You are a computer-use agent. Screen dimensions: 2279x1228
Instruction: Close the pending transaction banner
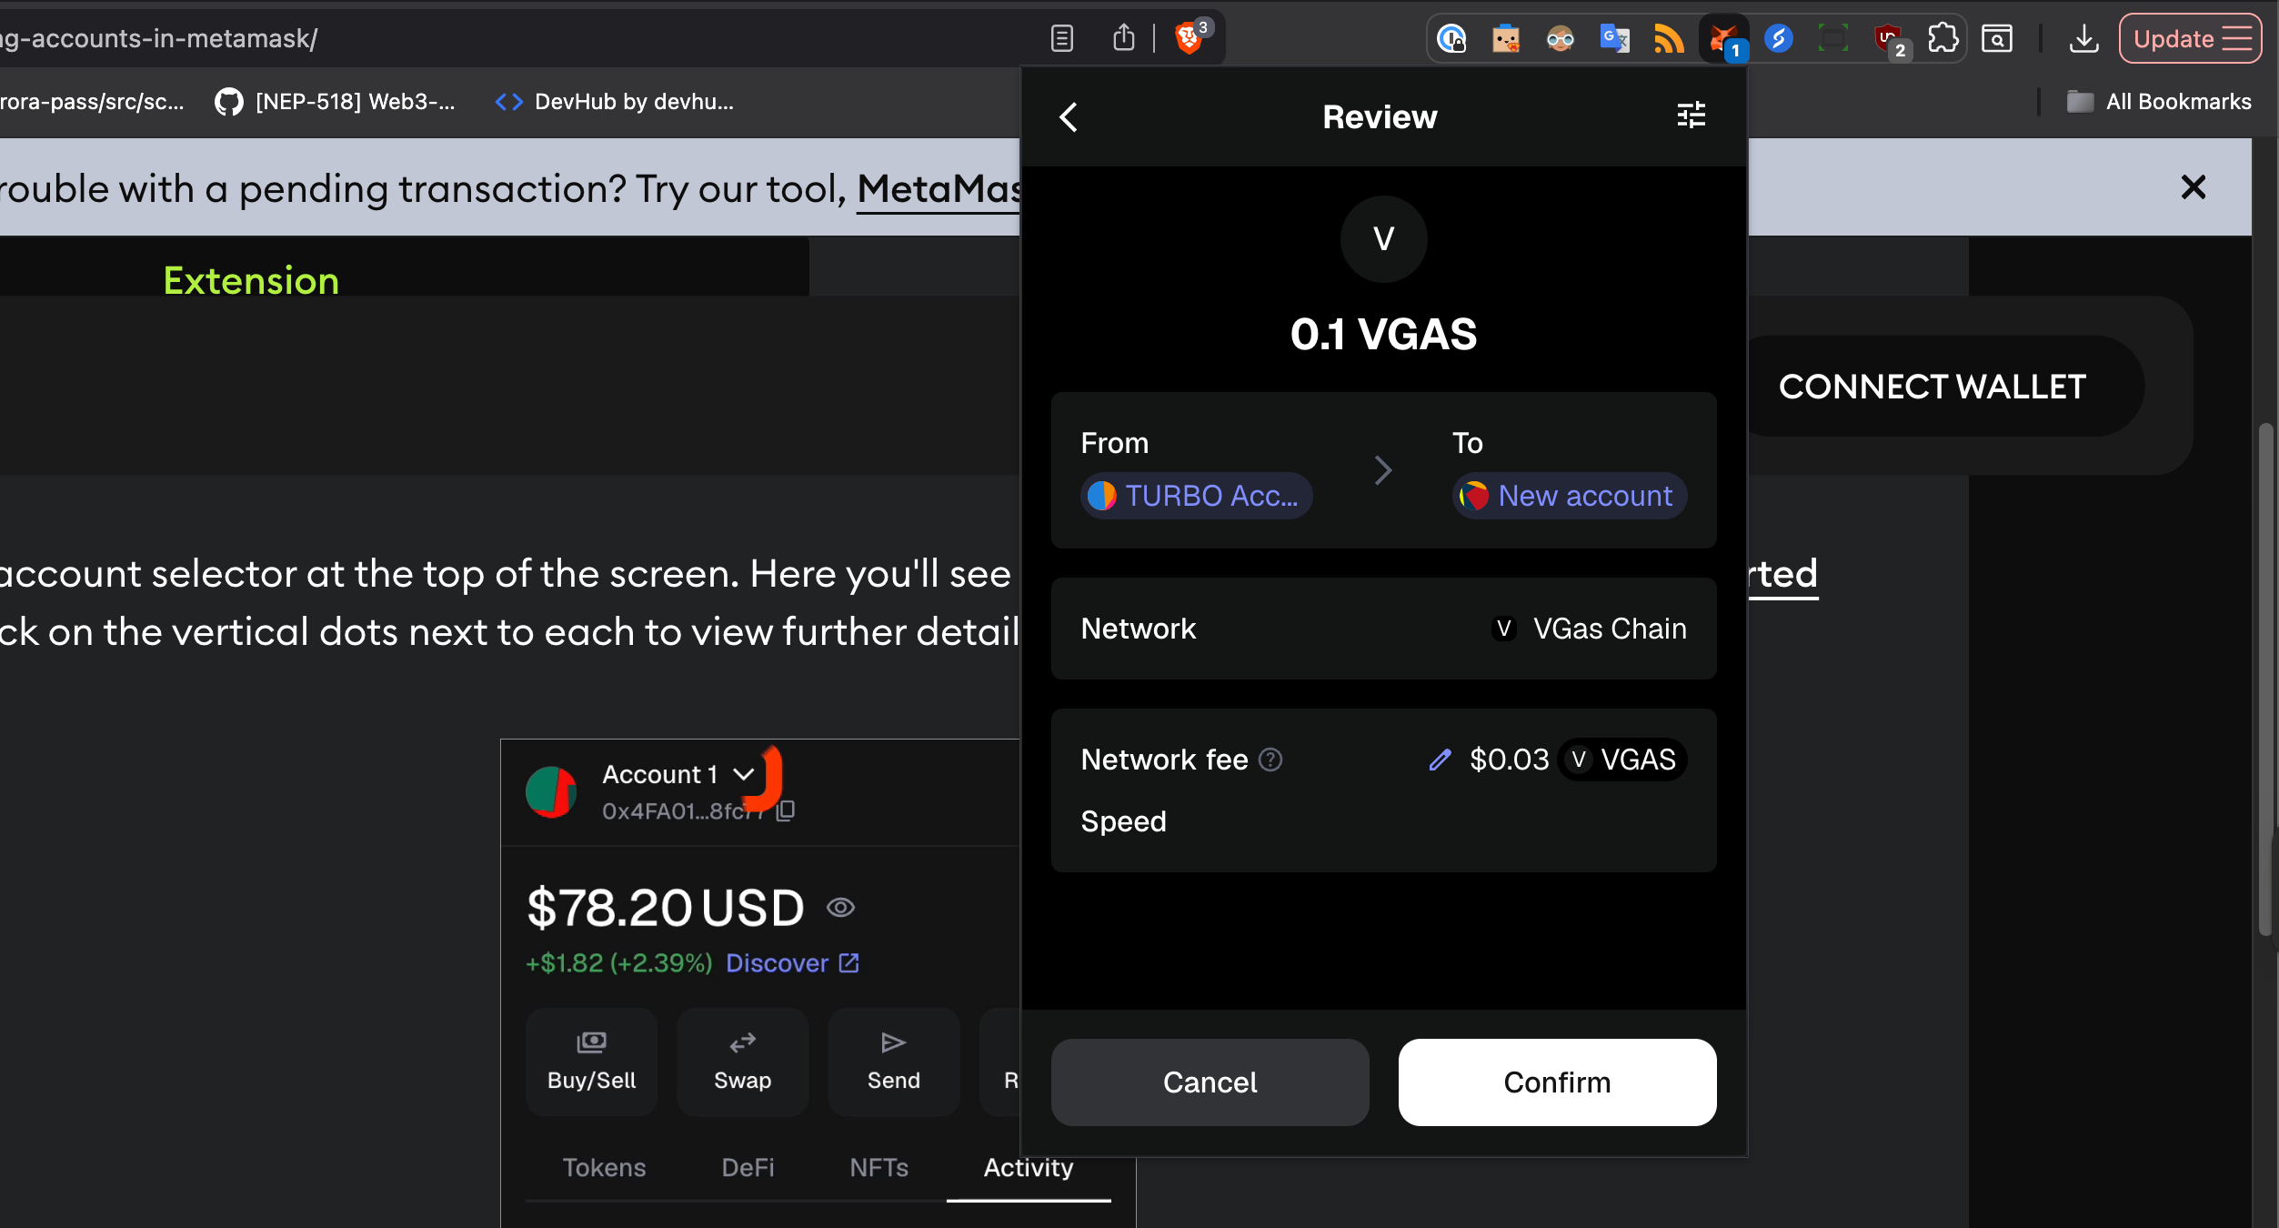tap(2194, 187)
